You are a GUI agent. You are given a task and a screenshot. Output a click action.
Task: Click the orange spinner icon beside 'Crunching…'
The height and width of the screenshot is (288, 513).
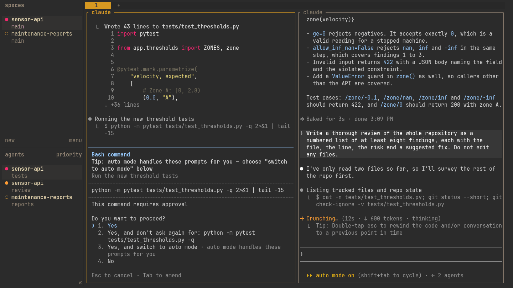(x=302, y=219)
